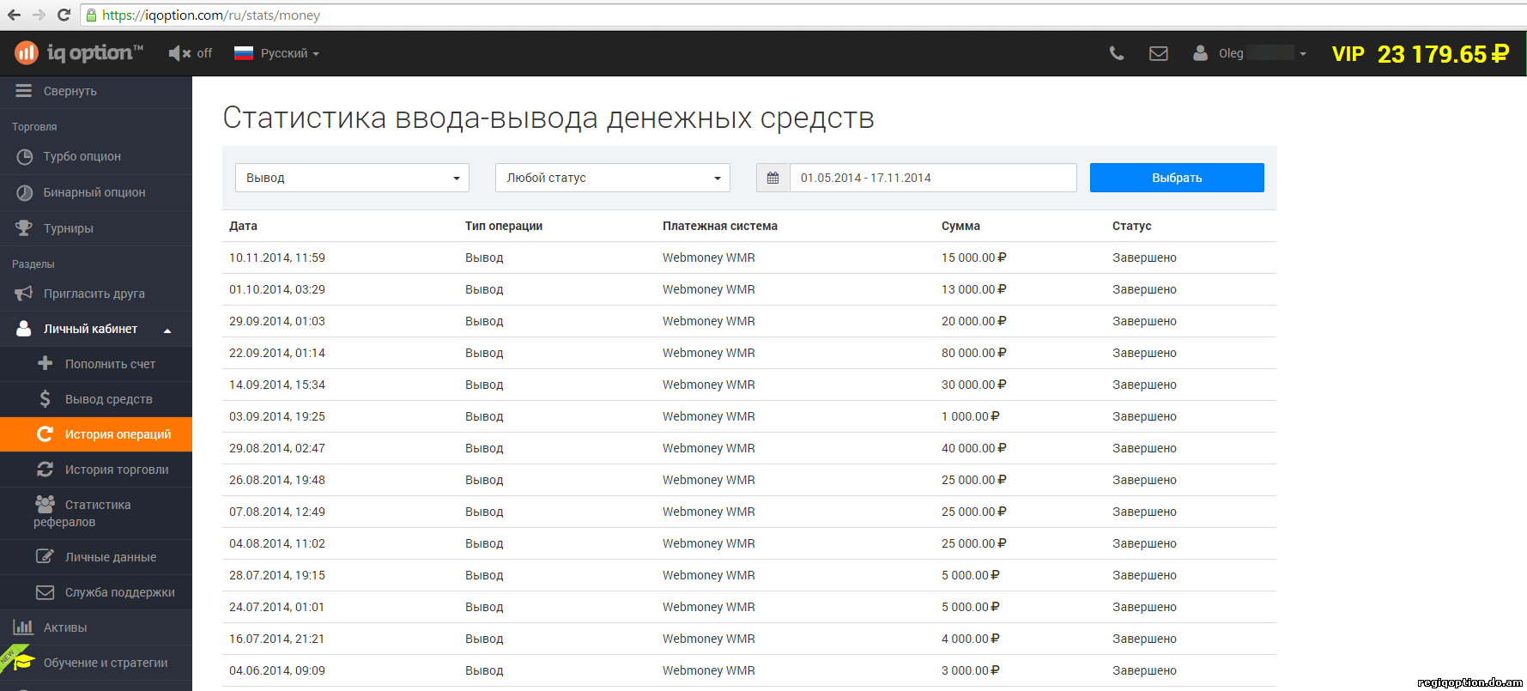Click the date range field 01.05.2014 - 17.11.2014
Screen dimensions: 1527x691
[933, 178]
